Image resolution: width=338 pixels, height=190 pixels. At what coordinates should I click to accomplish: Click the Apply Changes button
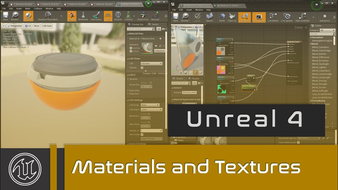pos(151,139)
